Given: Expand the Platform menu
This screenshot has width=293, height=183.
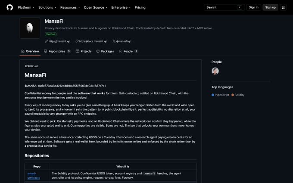Looking at the screenshot, I should pyautogui.click(x=26, y=7).
